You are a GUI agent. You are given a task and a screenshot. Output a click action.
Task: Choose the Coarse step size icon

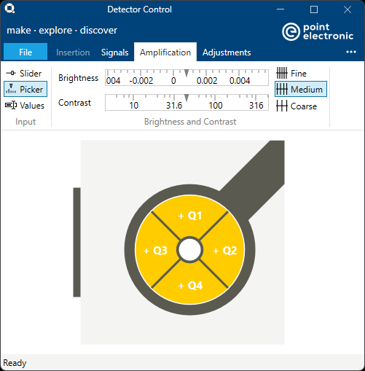click(282, 106)
